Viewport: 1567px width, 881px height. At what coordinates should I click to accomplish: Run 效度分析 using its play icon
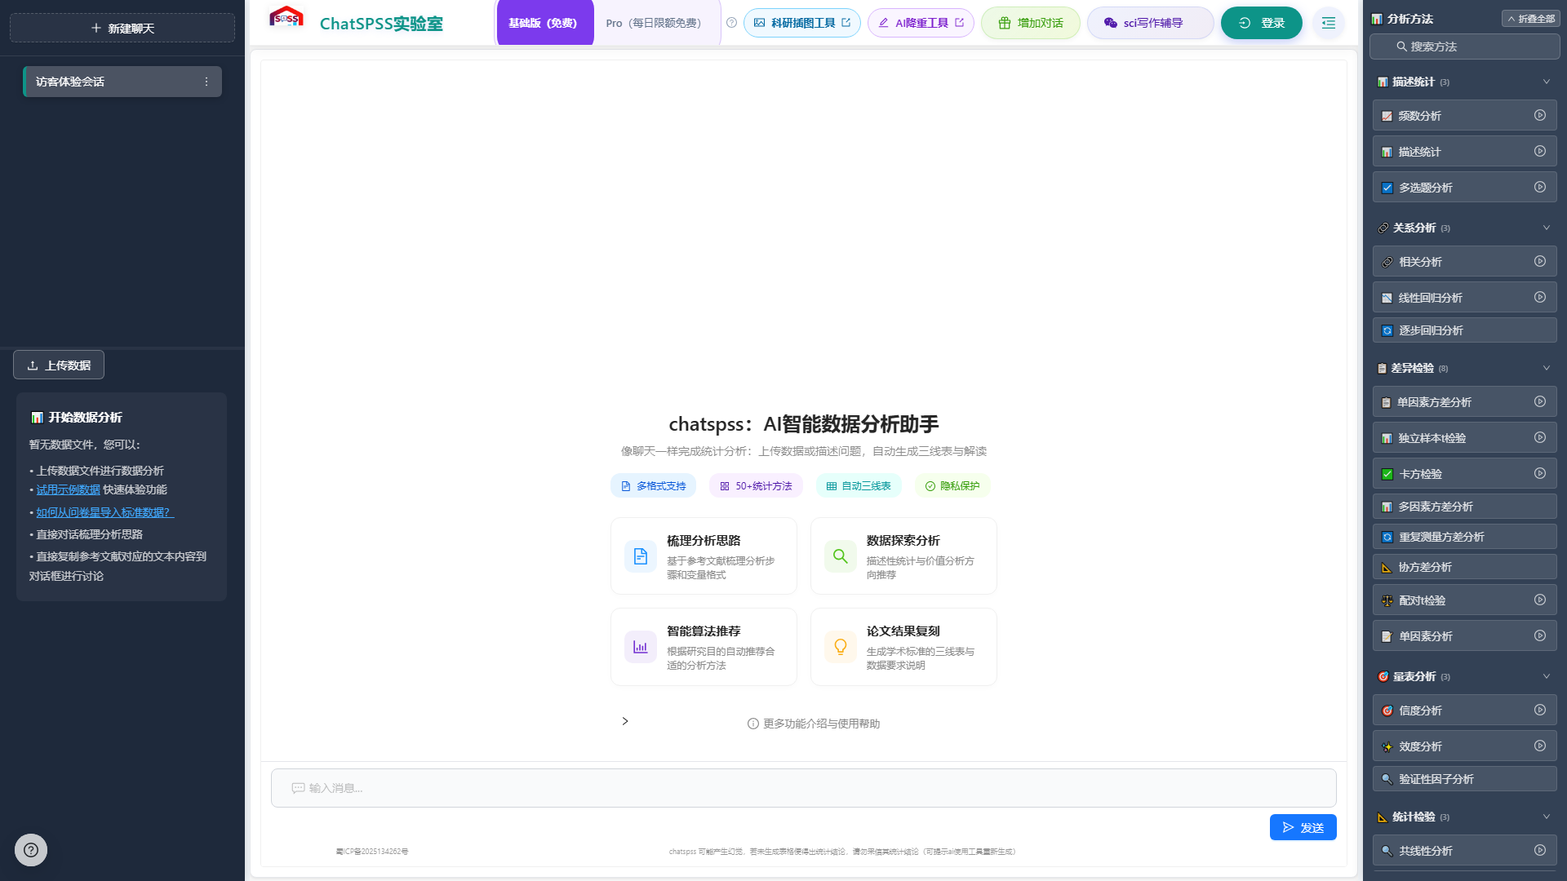pos(1539,746)
